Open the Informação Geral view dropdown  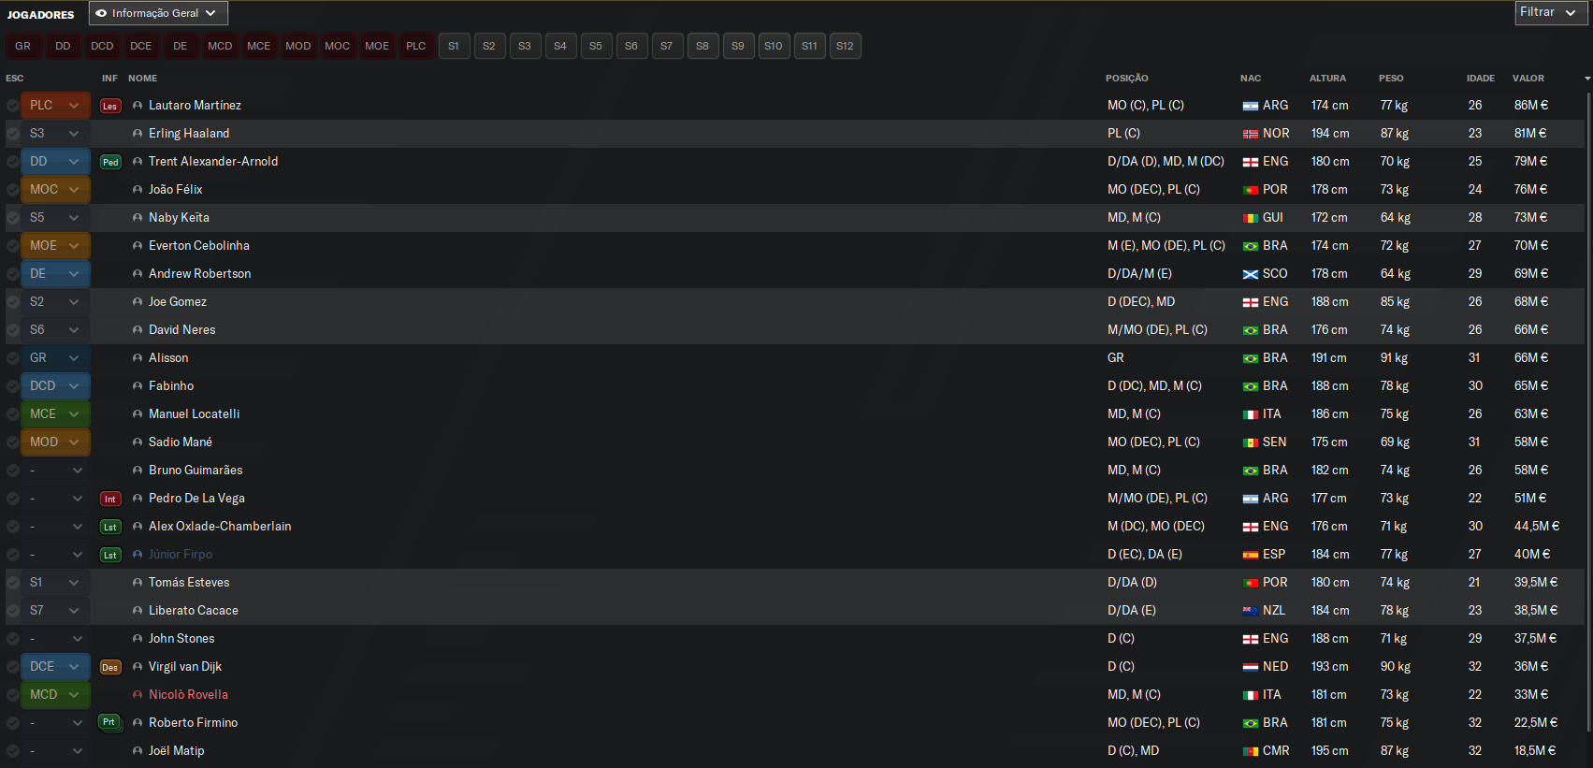click(x=158, y=13)
